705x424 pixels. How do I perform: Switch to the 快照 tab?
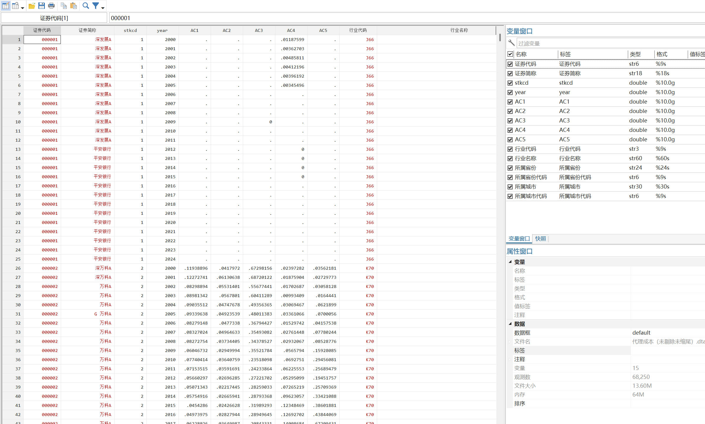[x=540, y=239]
